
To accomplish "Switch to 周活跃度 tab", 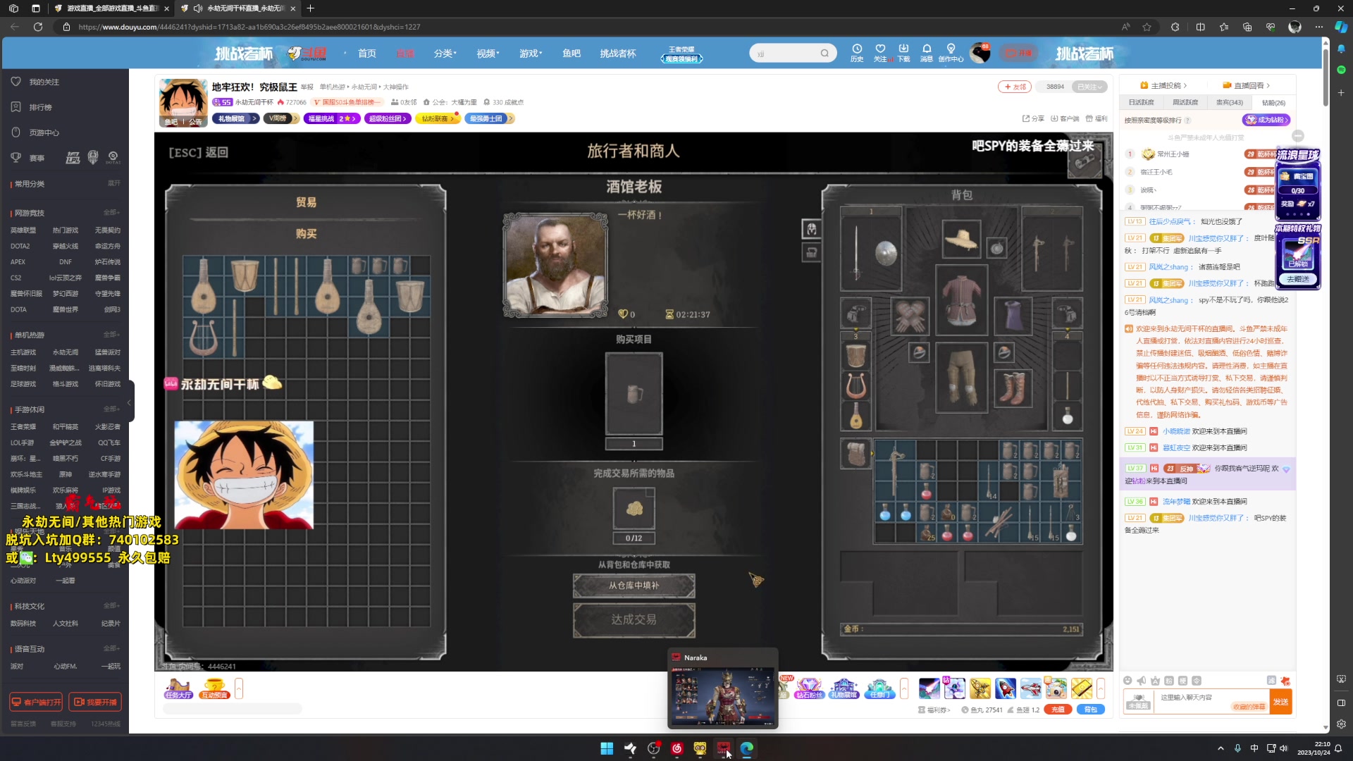I will tap(1185, 102).
